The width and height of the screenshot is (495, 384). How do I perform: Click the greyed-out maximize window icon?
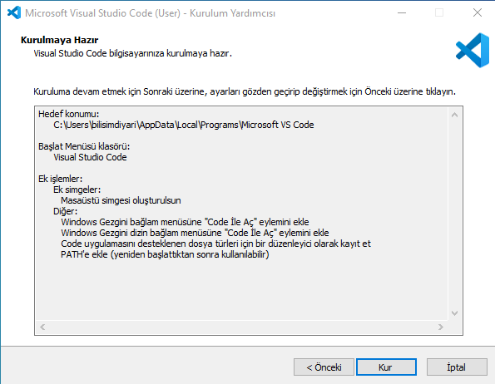(x=439, y=12)
